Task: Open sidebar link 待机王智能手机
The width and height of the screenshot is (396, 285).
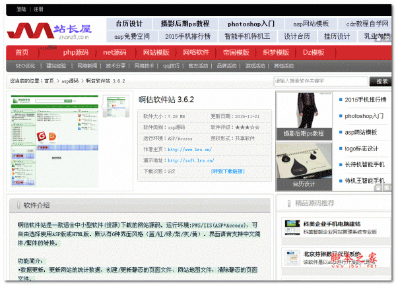Action: [x=365, y=181]
